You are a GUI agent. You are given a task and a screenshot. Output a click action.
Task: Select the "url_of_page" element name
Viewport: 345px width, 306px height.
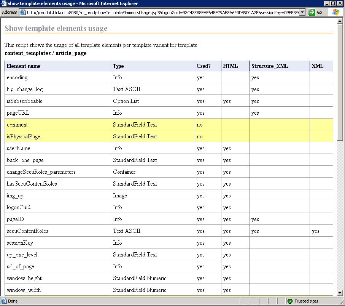tap(21, 266)
